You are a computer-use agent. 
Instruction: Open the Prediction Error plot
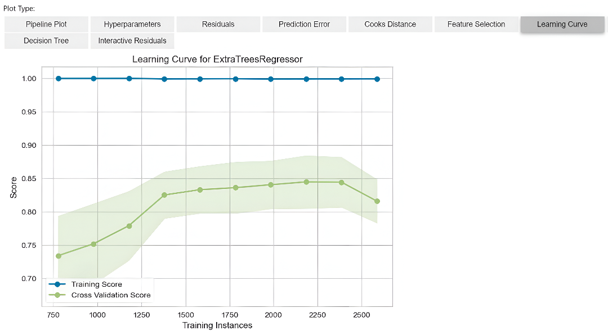[304, 24]
